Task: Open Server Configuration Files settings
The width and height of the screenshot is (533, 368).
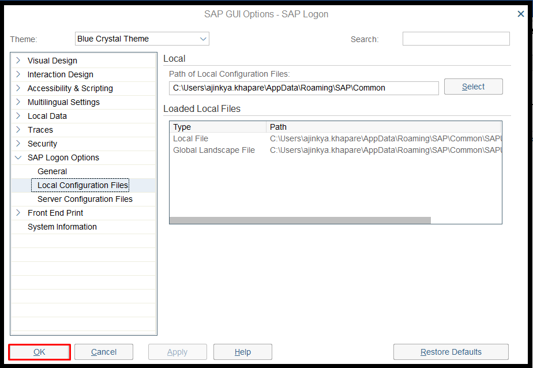Action: [x=85, y=199]
